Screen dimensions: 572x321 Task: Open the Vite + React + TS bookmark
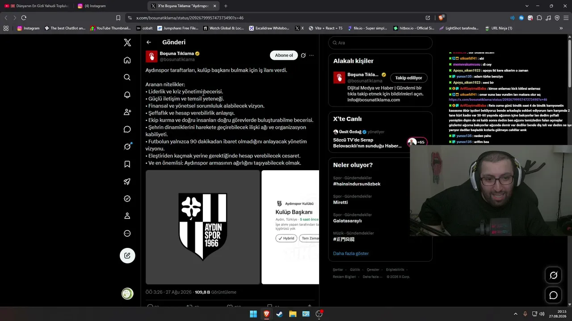pyautogui.click(x=325, y=28)
